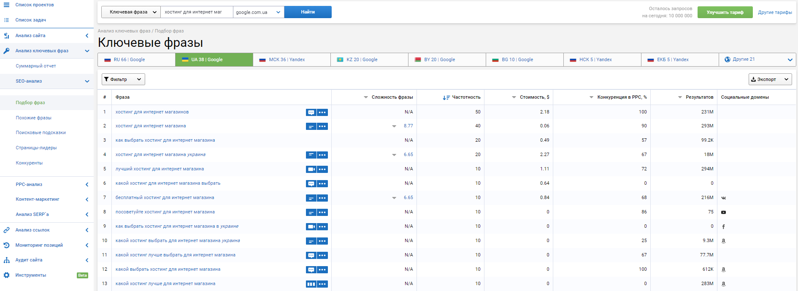Viewport: 798px width, 291px height.
Task: Switch to ЕКБ 5 | Yandex tab
Action: click(680, 59)
